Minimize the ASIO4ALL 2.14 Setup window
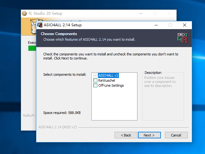Viewport: 205px width, 154px height. [156, 25]
